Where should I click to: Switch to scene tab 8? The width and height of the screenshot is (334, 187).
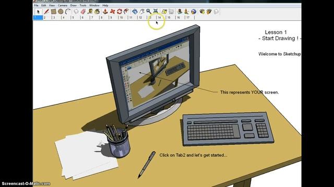[104, 18]
